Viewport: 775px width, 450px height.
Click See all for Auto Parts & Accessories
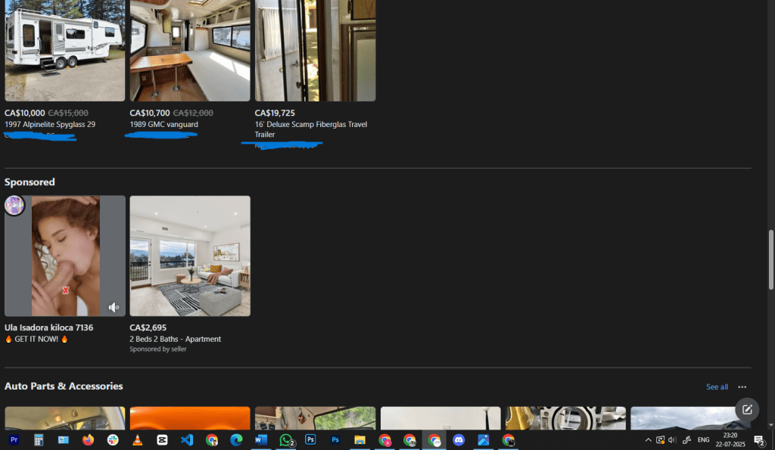pos(717,387)
